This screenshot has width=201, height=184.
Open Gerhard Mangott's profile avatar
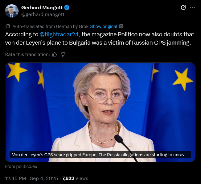(11, 11)
